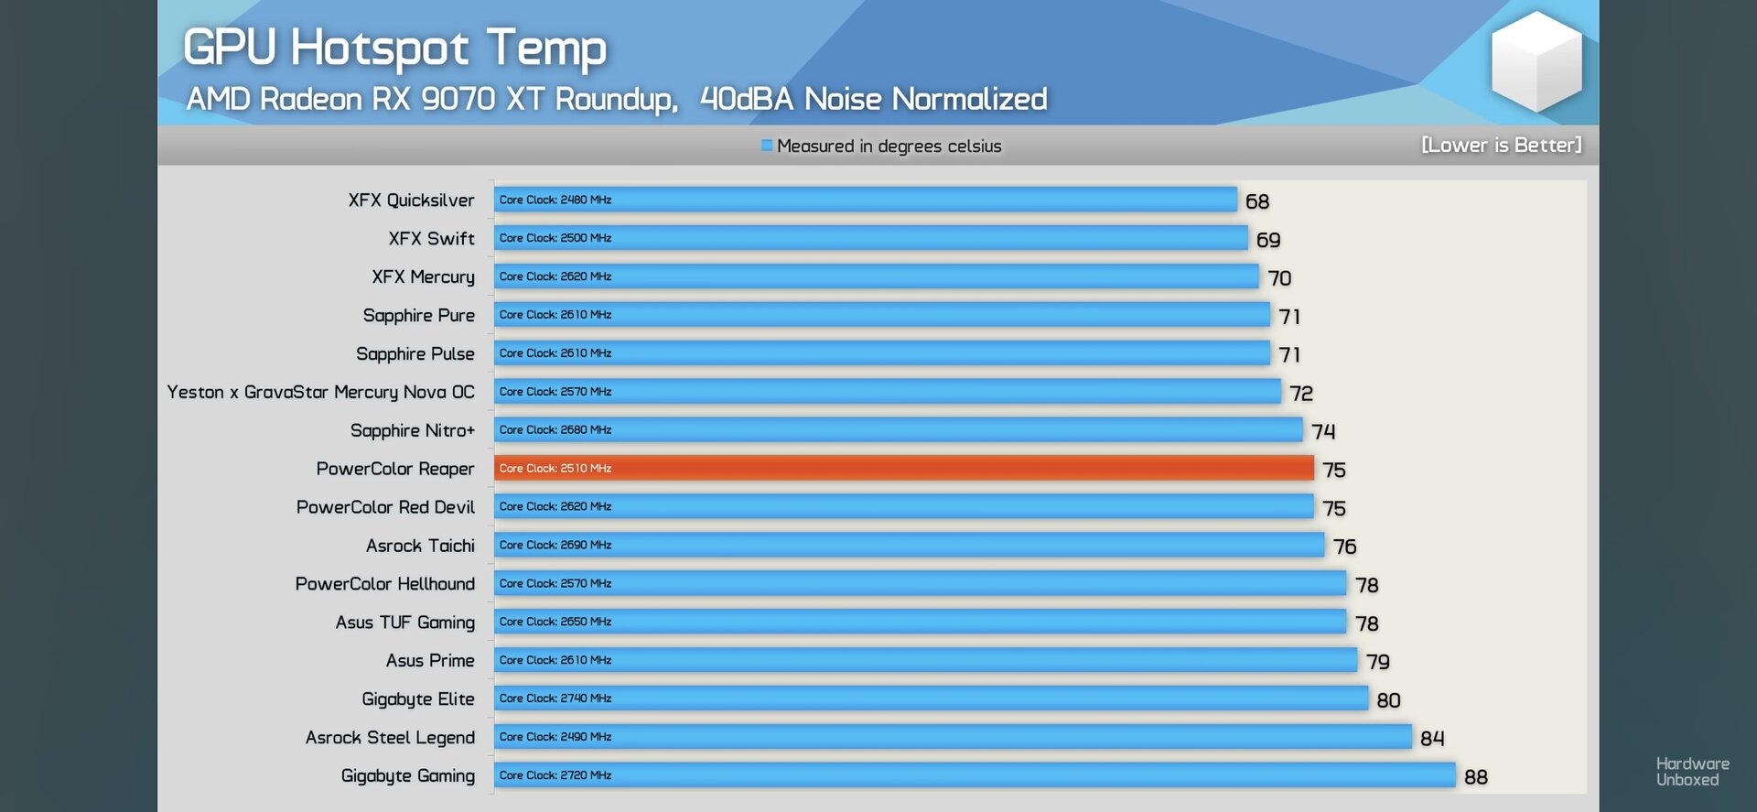The image size is (1757, 812).
Task: Select the 'Sapphire Pure' row label
Action: point(418,316)
